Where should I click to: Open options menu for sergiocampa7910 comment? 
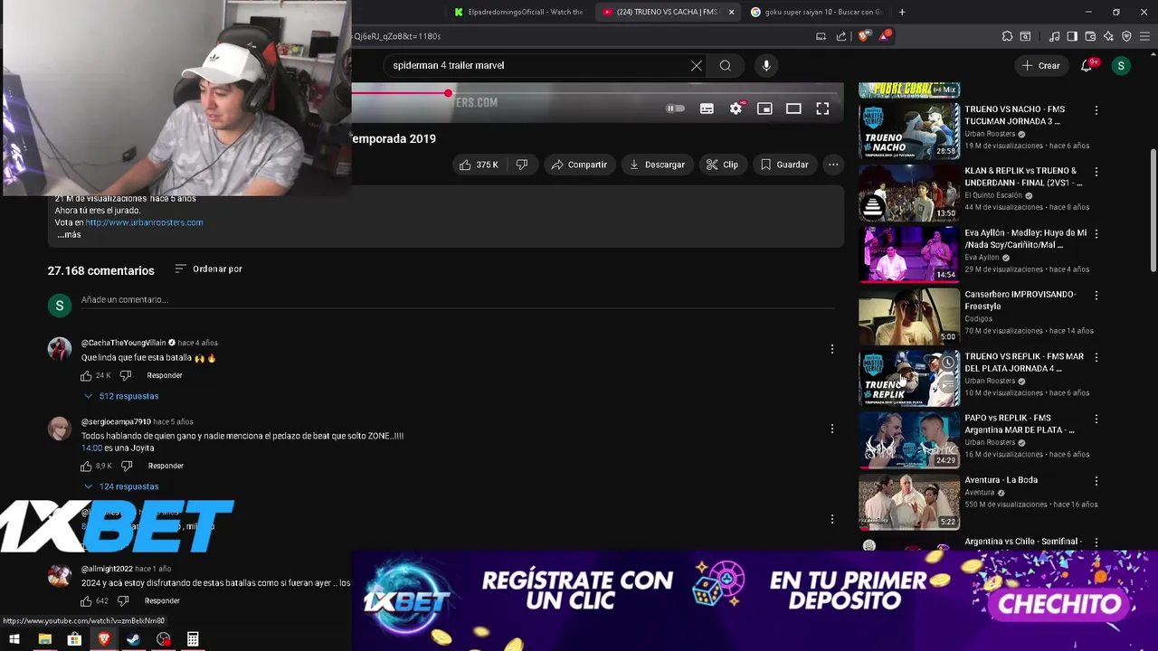tap(832, 429)
